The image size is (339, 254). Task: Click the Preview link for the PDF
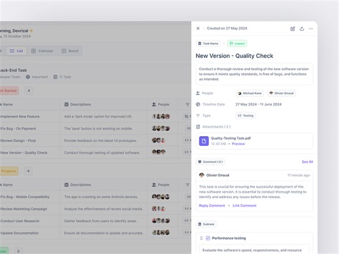(238, 144)
